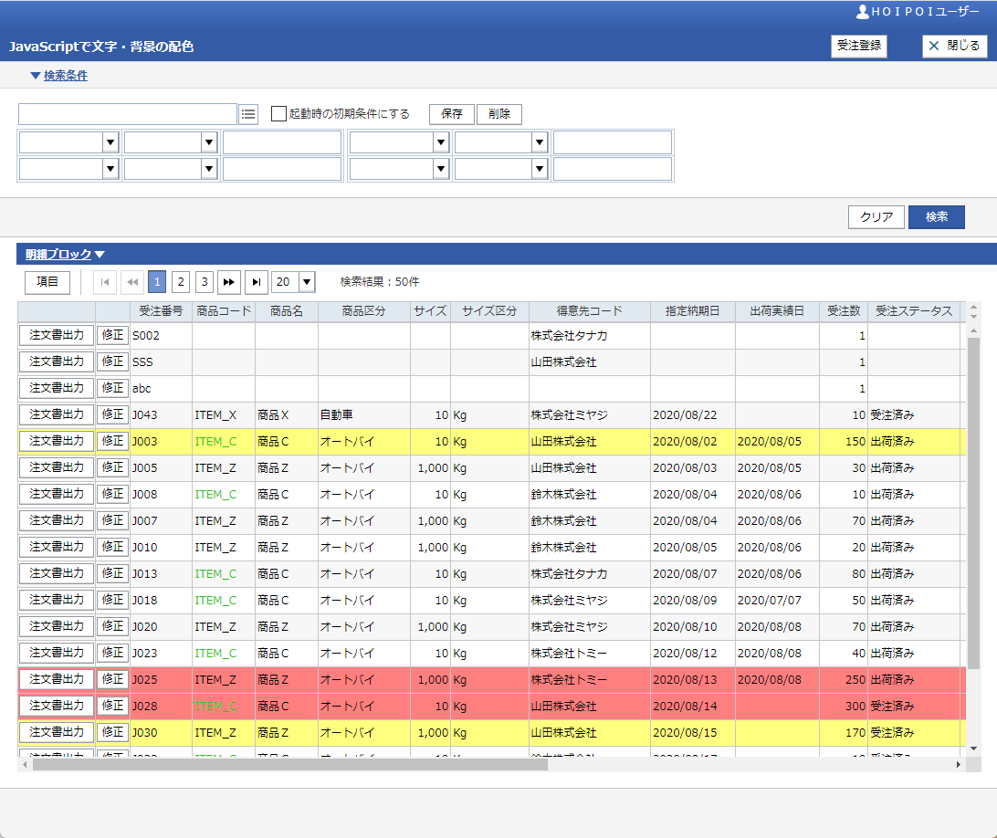
Task: Click the saved condition name input field
Action: tap(127, 114)
